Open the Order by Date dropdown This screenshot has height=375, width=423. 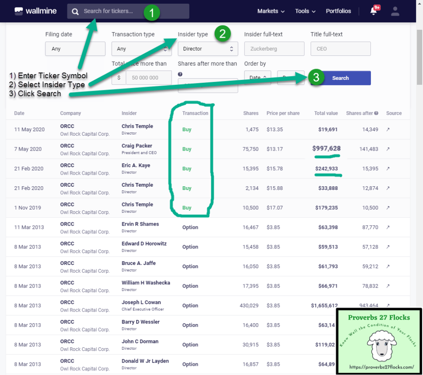[257, 77]
